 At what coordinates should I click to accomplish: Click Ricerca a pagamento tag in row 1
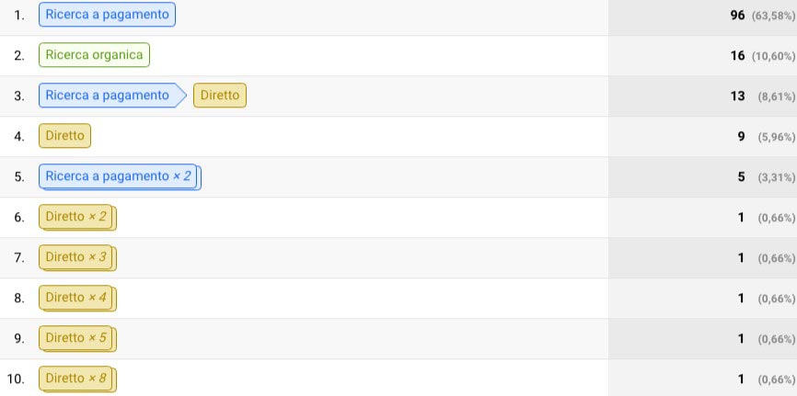pyautogui.click(x=108, y=14)
